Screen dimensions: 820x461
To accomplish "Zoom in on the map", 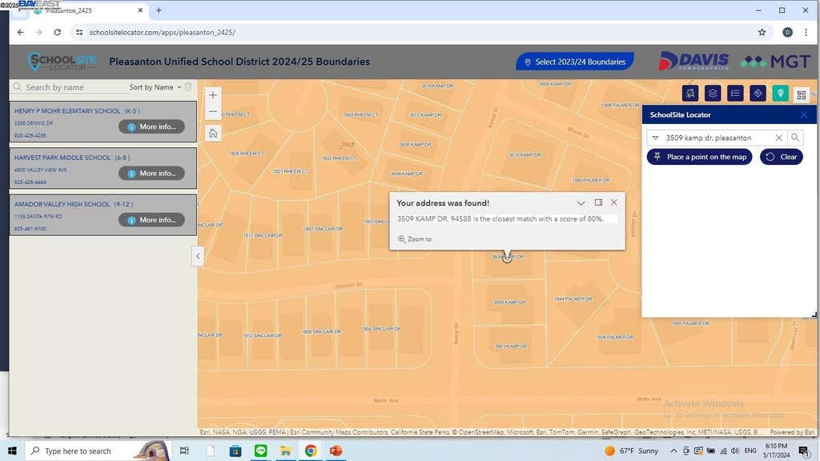I will [213, 95].
